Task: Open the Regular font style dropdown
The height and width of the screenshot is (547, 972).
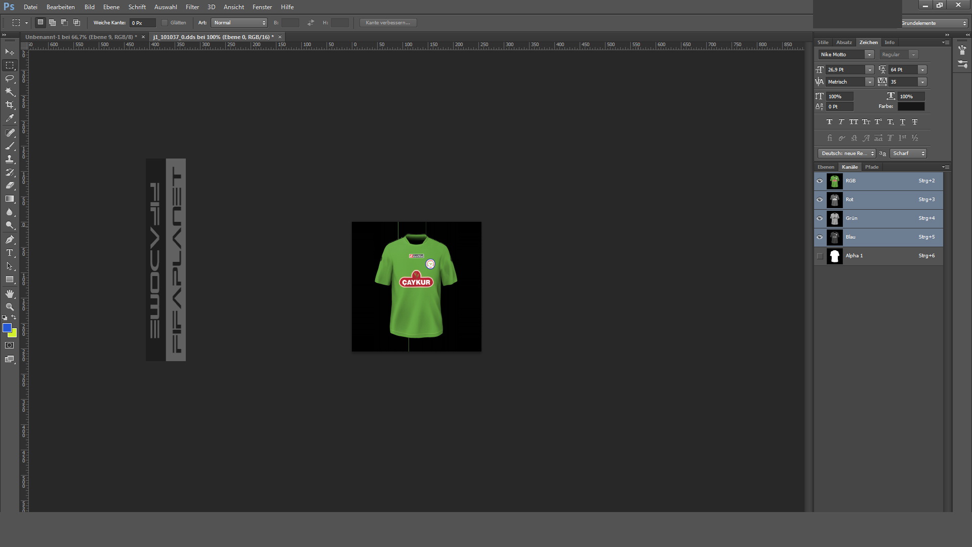Action: pyautogui.click(x=913, y=55)
